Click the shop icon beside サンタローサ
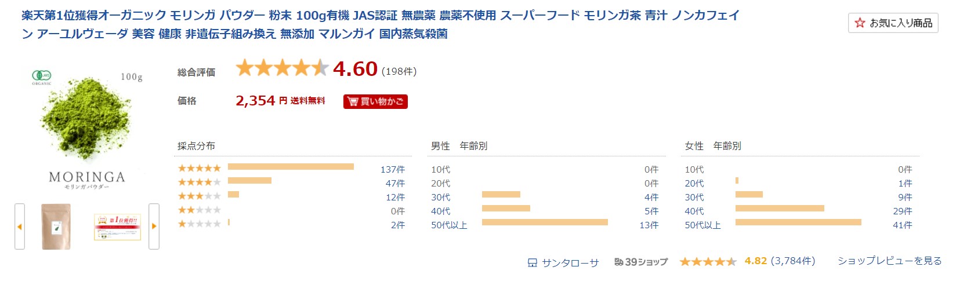Screen dimensions: 967x285 [x=532, y=262]
